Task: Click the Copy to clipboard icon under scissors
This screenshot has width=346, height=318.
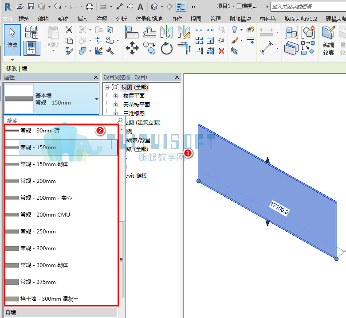Action: pos(69,40)
